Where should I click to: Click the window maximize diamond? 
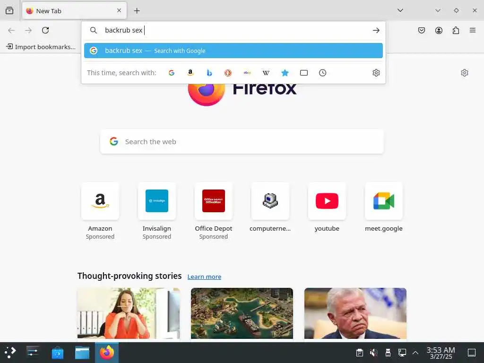click(456, 10)
